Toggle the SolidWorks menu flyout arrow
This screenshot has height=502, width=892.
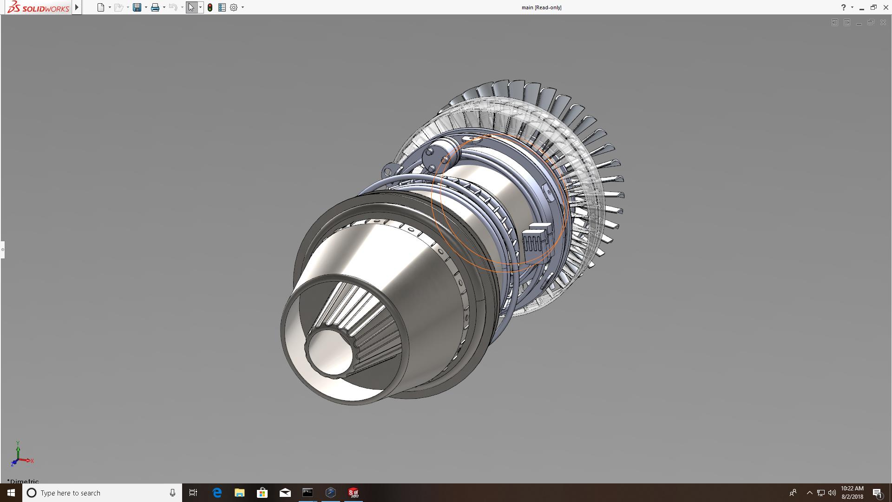pos(77,7)
